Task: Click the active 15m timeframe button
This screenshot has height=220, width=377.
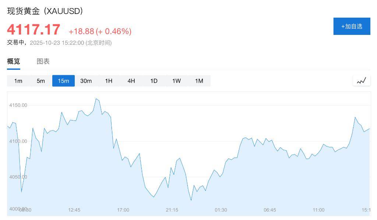Action: point(63,81)
